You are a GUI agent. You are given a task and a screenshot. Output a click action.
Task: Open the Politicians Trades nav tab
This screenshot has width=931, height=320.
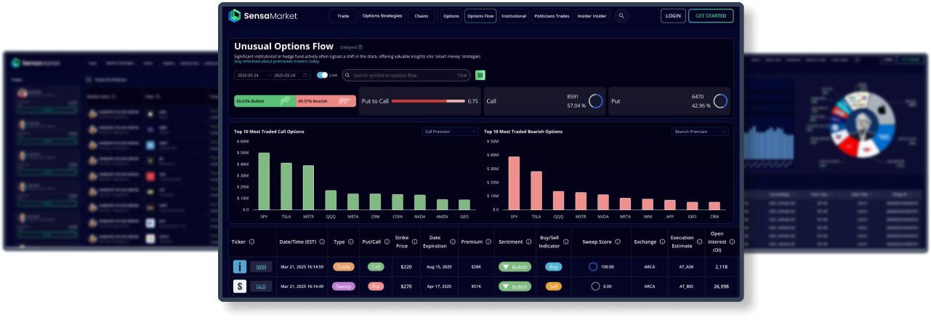click(x=552, y=15)
